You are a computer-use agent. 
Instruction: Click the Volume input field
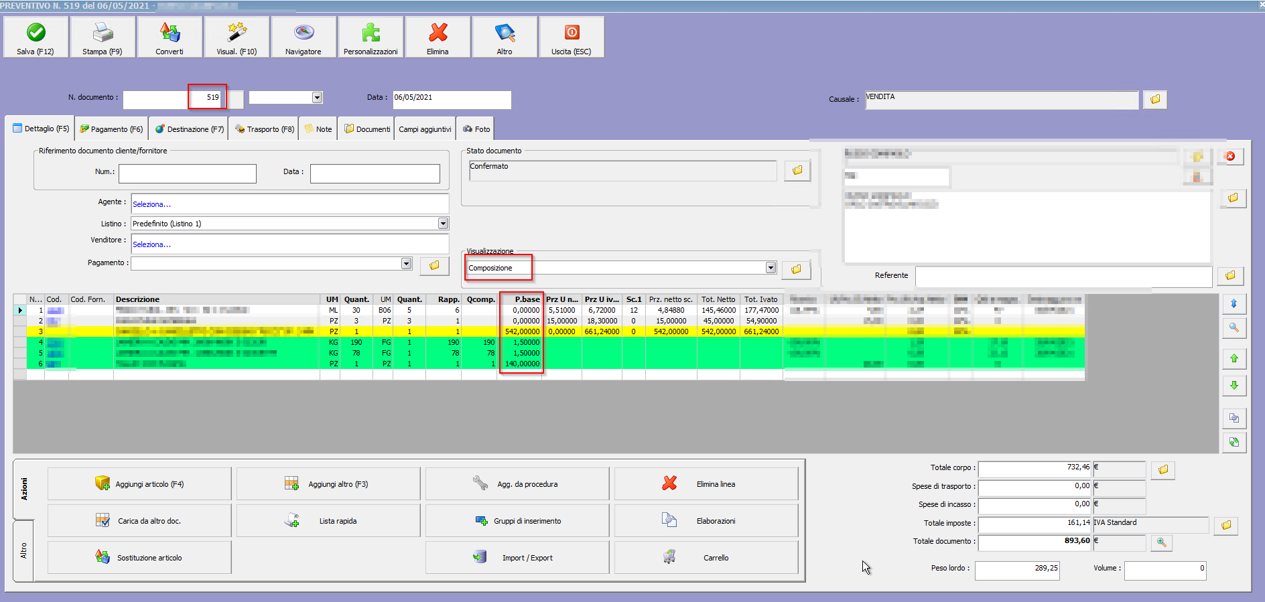click(1165, 571)
